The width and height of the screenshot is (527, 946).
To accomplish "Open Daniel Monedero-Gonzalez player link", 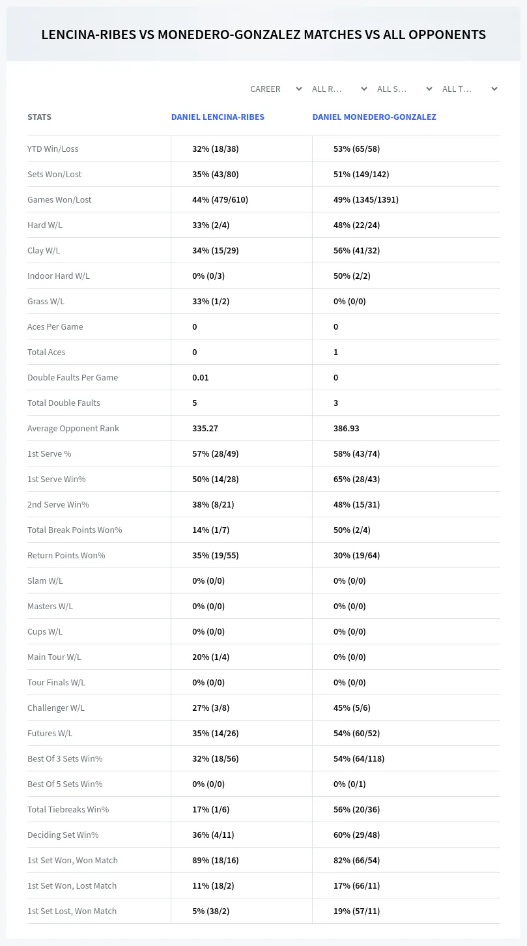I will (374, 117).
